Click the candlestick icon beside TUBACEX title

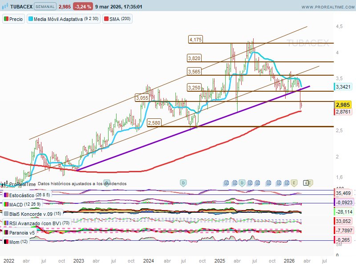pos(5,6)
